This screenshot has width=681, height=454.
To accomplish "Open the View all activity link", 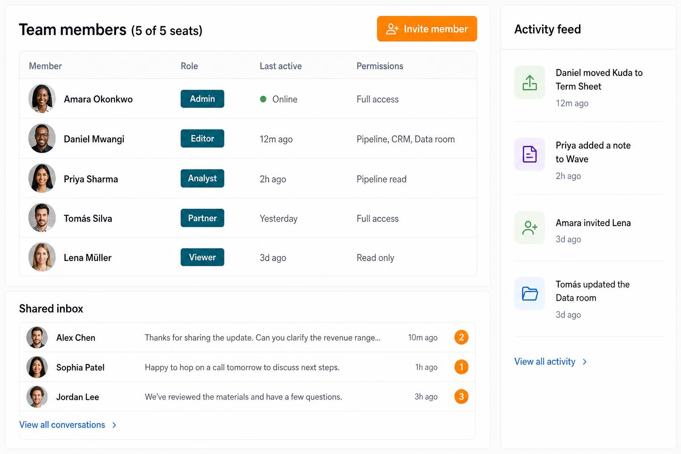I will coord(550,362).
